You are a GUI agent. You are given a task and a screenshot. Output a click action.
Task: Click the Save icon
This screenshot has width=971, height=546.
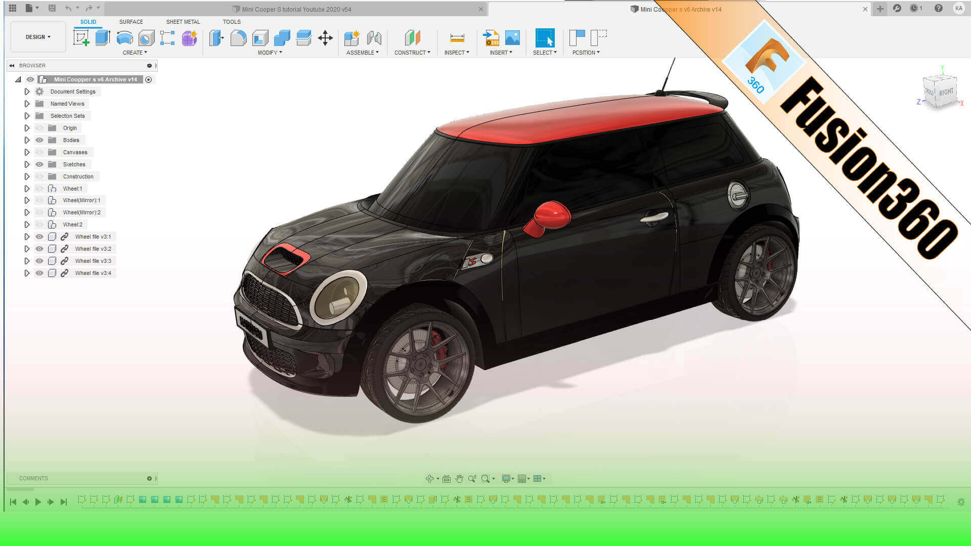pos(52,8)
